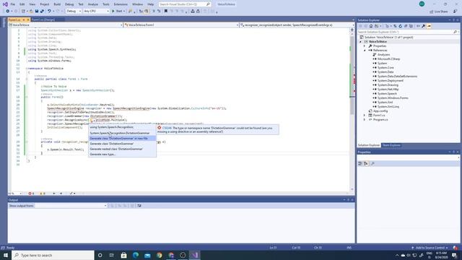
Task: Click the Solution Explorer Refresh icon
Action: click(401, 26)
